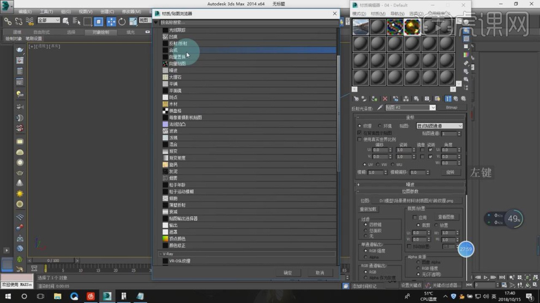Screen dimensions: 540x303
Task: Click the Go to Parent icon
Action: tap(455, 99)
